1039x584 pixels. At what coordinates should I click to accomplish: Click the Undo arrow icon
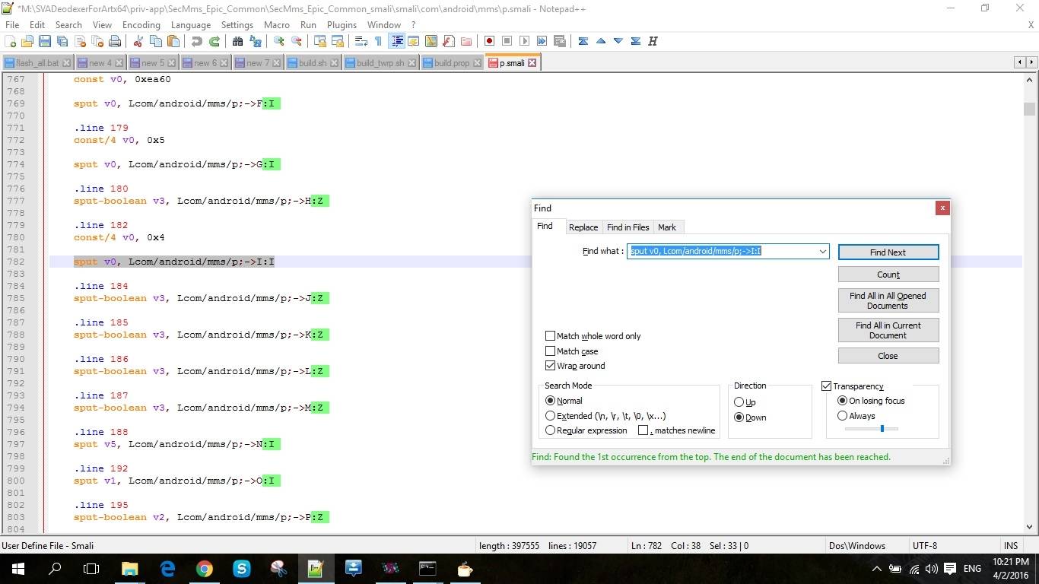[197, 41]
